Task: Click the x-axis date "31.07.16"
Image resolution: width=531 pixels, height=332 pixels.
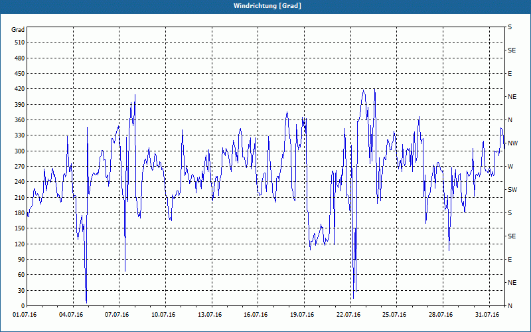Action: pyautogui.click(x=487, y=315)
